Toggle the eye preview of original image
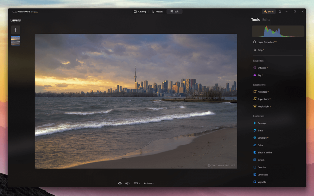The width and height of the screenshot is (314, 196). click(120, 183)
